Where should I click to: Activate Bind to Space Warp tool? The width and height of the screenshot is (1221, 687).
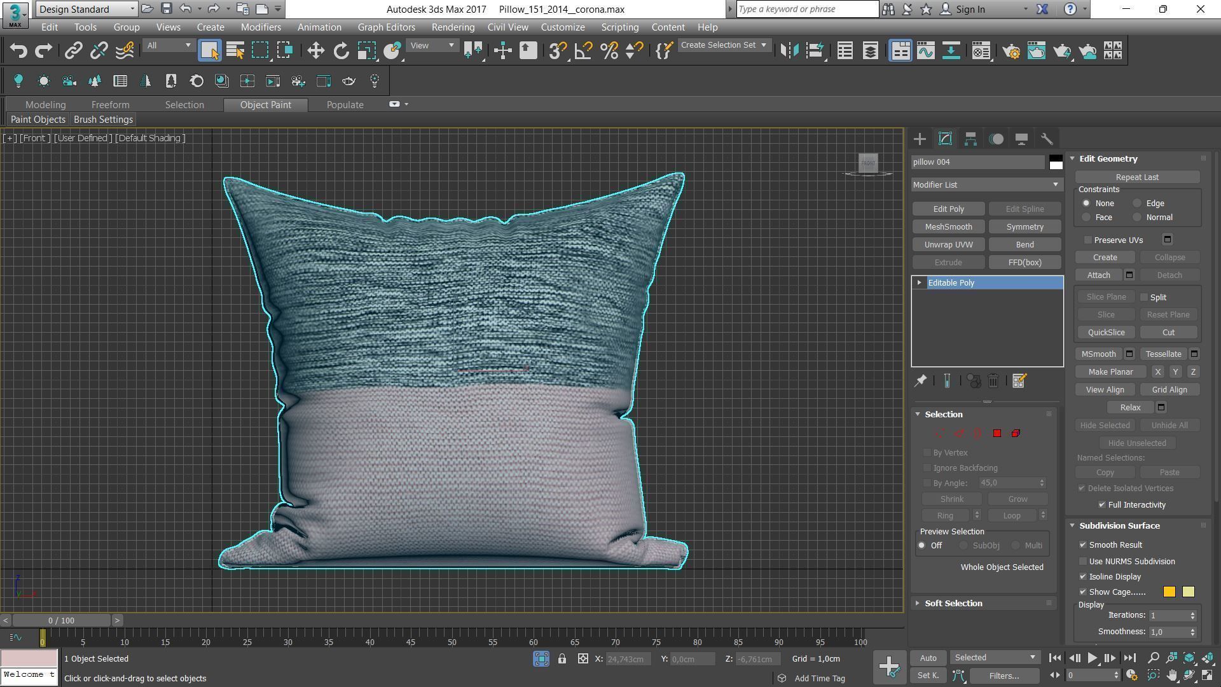[x=125, y=51]
